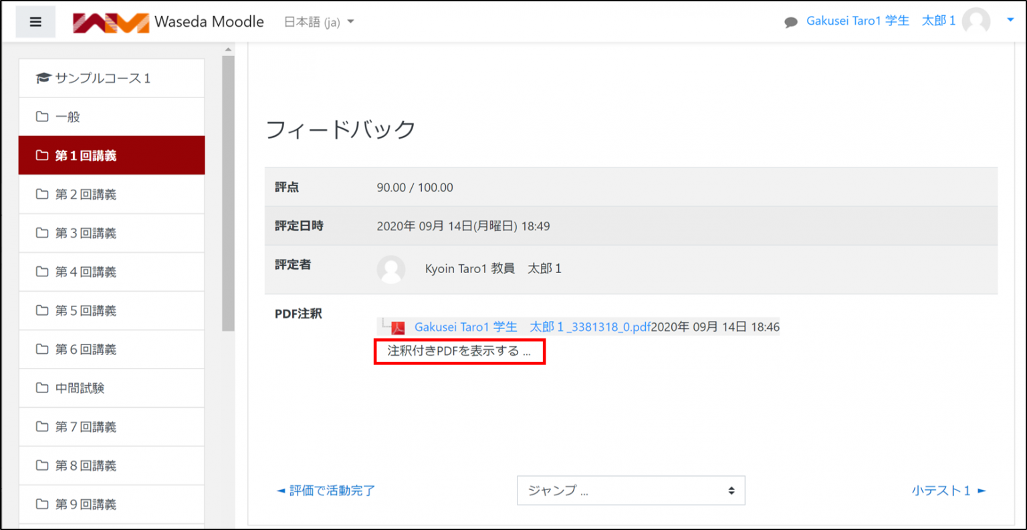Open the messages speech bubble icon
The image size is (1027, 530).
click(791, 22)
